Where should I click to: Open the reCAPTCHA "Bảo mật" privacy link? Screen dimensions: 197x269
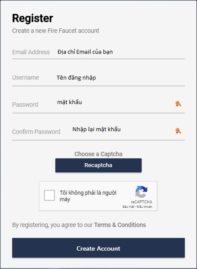tap(128, 207)
